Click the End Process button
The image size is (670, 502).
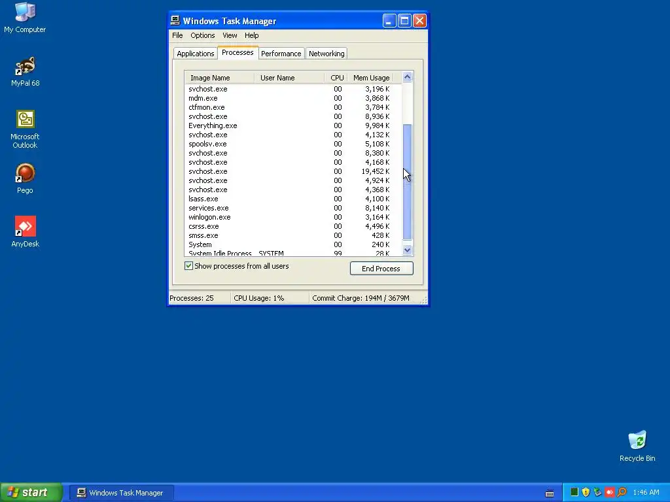(381, 269)
